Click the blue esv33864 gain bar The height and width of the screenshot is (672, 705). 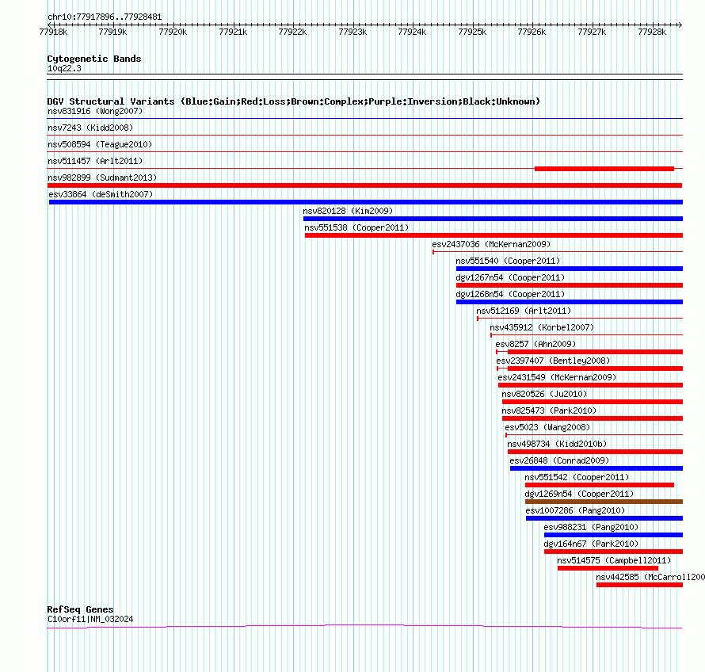point(365,202)
